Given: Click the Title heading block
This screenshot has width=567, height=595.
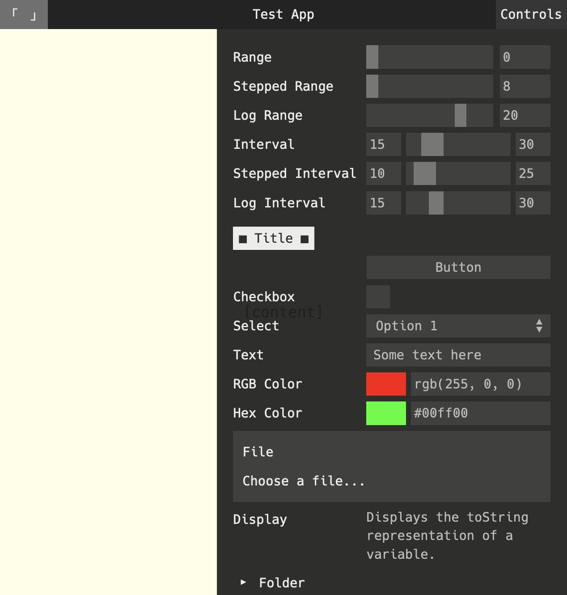Looking at the screenshot, I should (274, 238).
